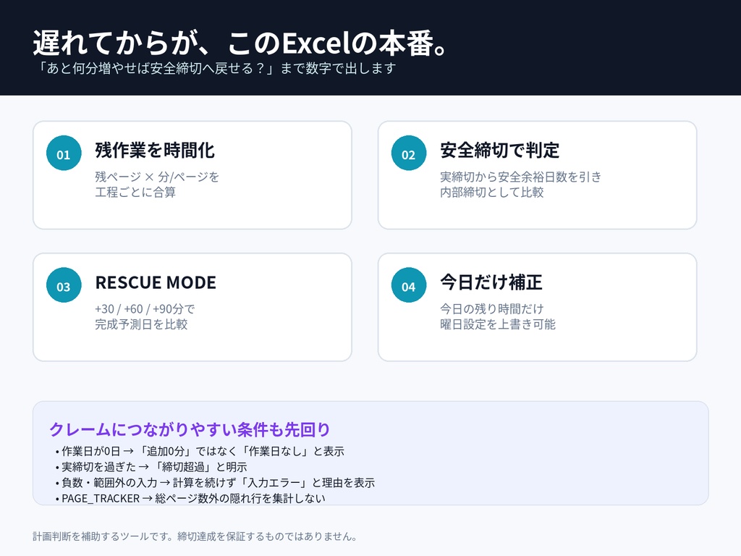
Task: Select the heading 安全締切で判定
Action: pyautogui.click(x=499, y=151)
